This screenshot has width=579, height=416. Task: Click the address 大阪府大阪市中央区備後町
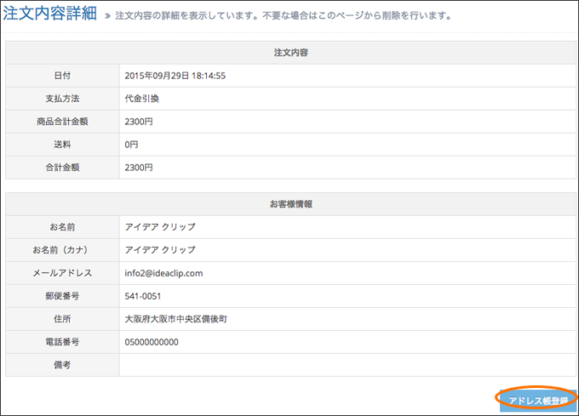click(175, 319)
